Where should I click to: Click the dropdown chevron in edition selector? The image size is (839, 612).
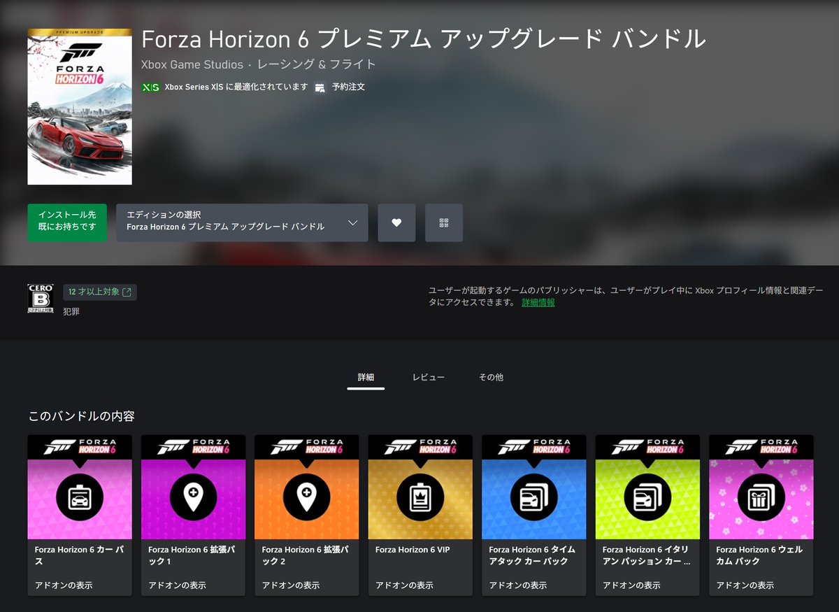coord(352,223)
